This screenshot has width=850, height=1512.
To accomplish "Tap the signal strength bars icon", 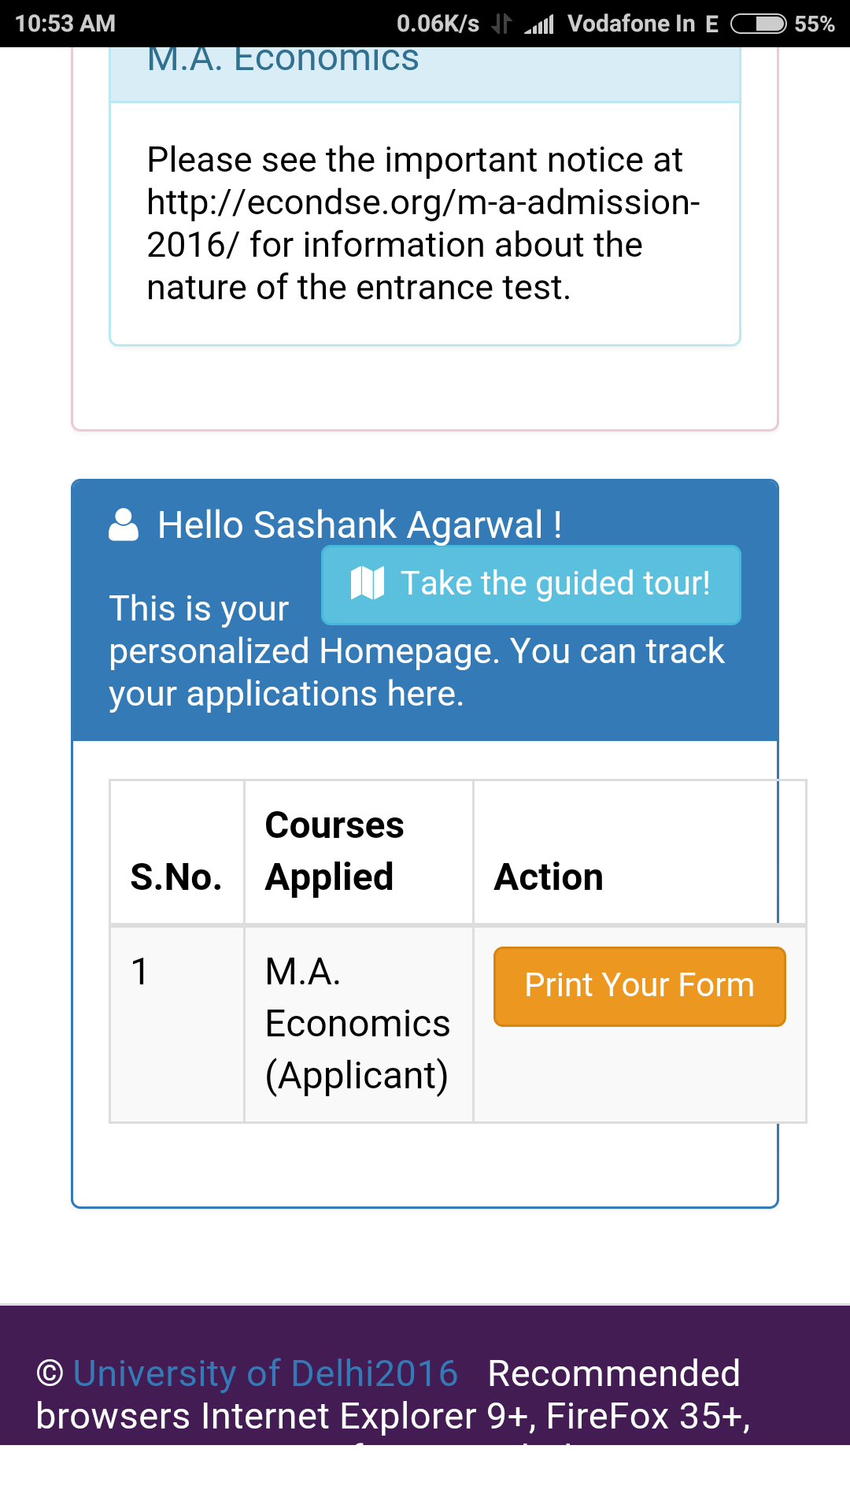I will (540, 24).
